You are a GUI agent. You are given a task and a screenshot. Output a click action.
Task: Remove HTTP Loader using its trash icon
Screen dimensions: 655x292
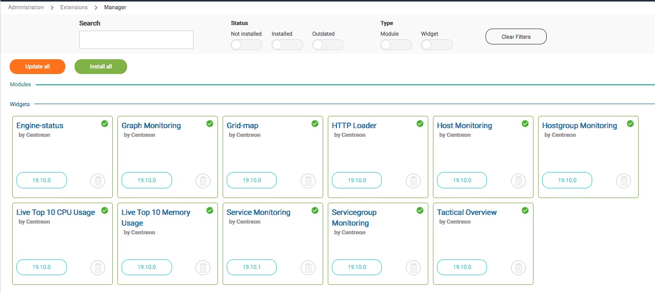(x=414, y=181)
